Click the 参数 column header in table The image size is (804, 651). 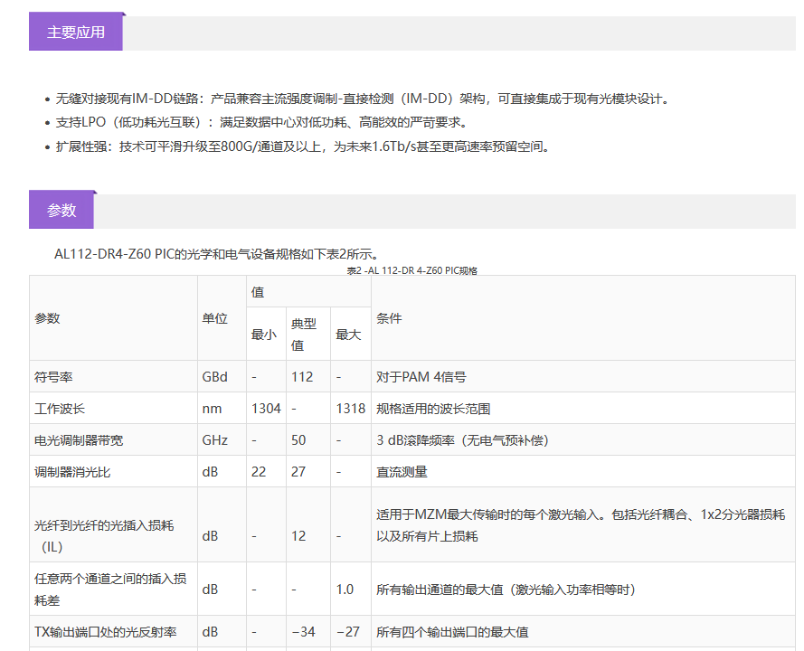(x=48, y=318)
